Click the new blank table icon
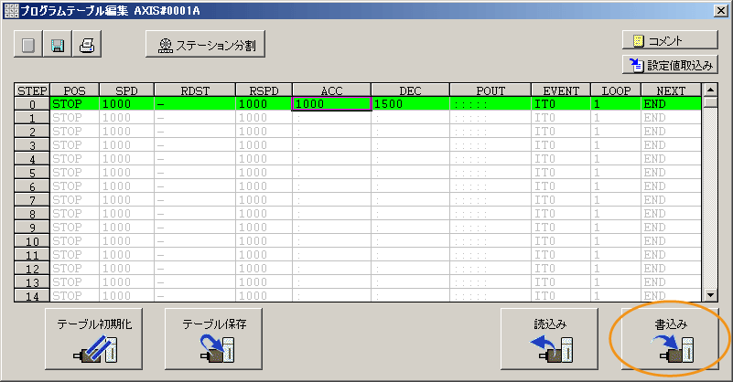The height and width of the screenshot is (382, 733). (28, 44)
